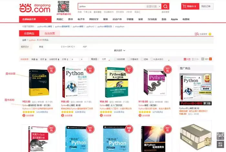Image resolution: width=226 pixels, height=152 pixels.
Task: Click the dangdang.com logo
Action: click(x=35, y=8)
